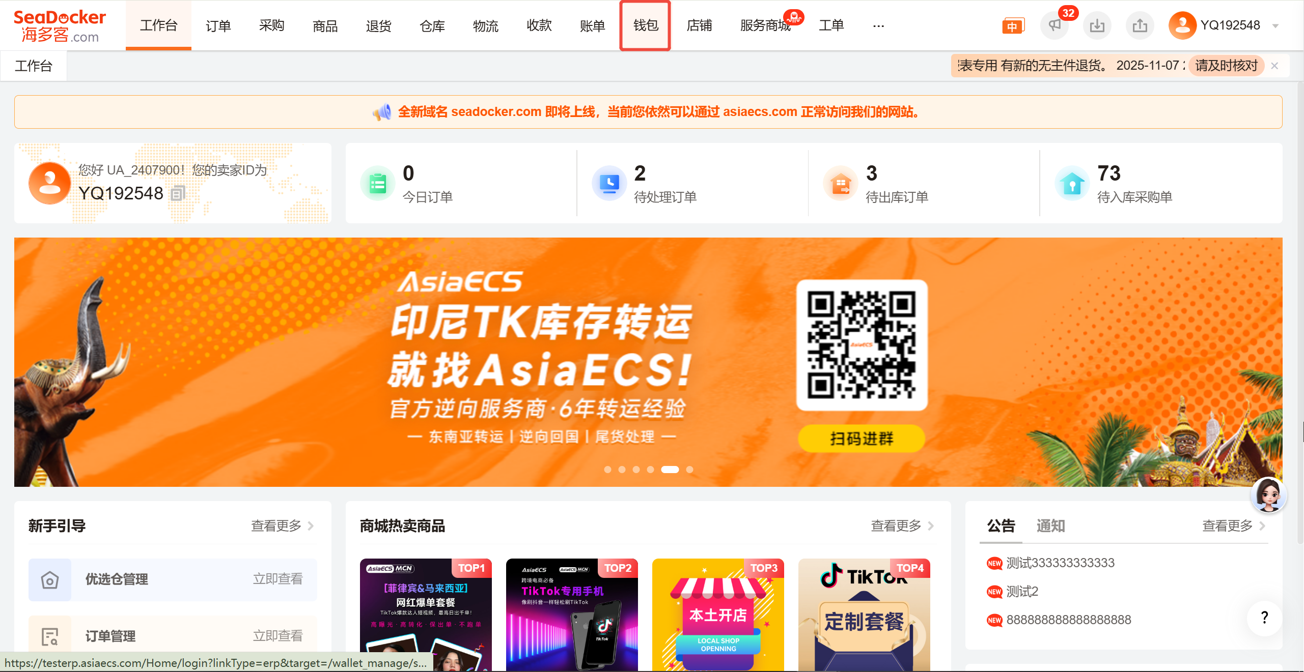Dismiss the no-owner return notification

pyautogui.click(x=1274, y=66)
